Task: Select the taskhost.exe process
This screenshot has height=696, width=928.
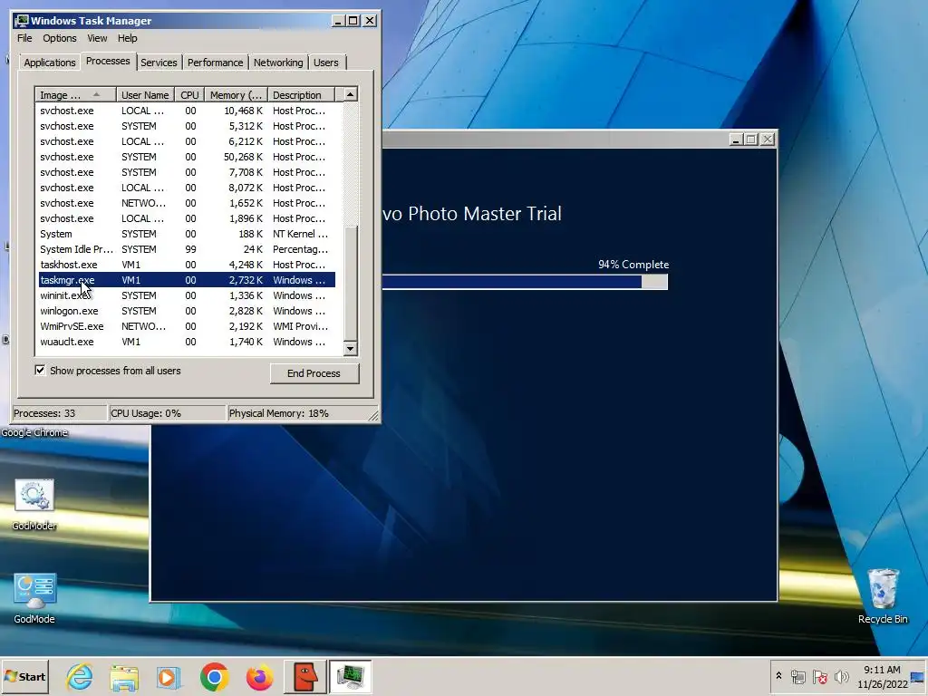Action: click(x=187, y=265)
